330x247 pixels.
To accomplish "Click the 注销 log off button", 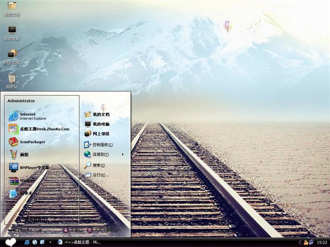I will tap(71, 230).
